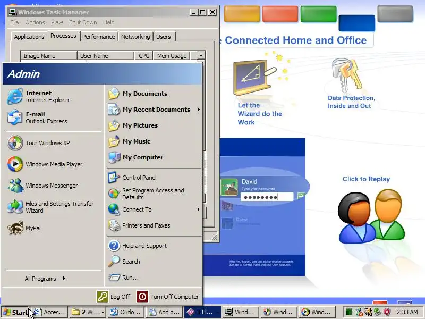Open My Documents folder

[x=154, y=94]
